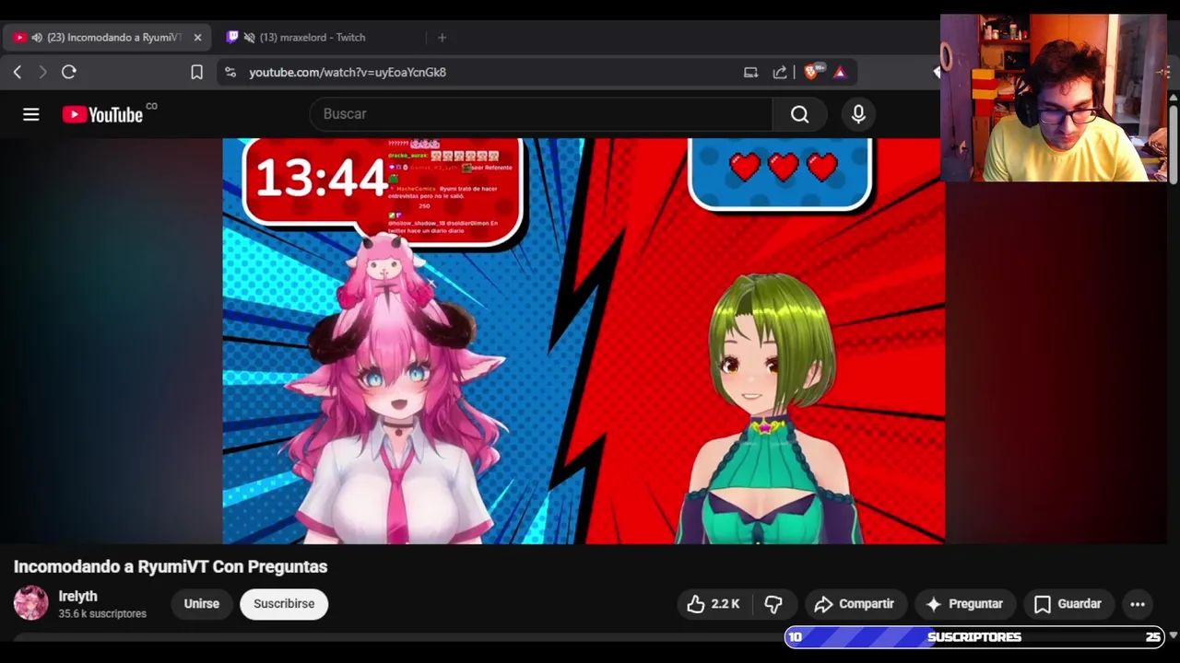The width and height of the screenshot is (1180, 663).
Task: Click the share page icon in address bar
Action: [780, 72]
